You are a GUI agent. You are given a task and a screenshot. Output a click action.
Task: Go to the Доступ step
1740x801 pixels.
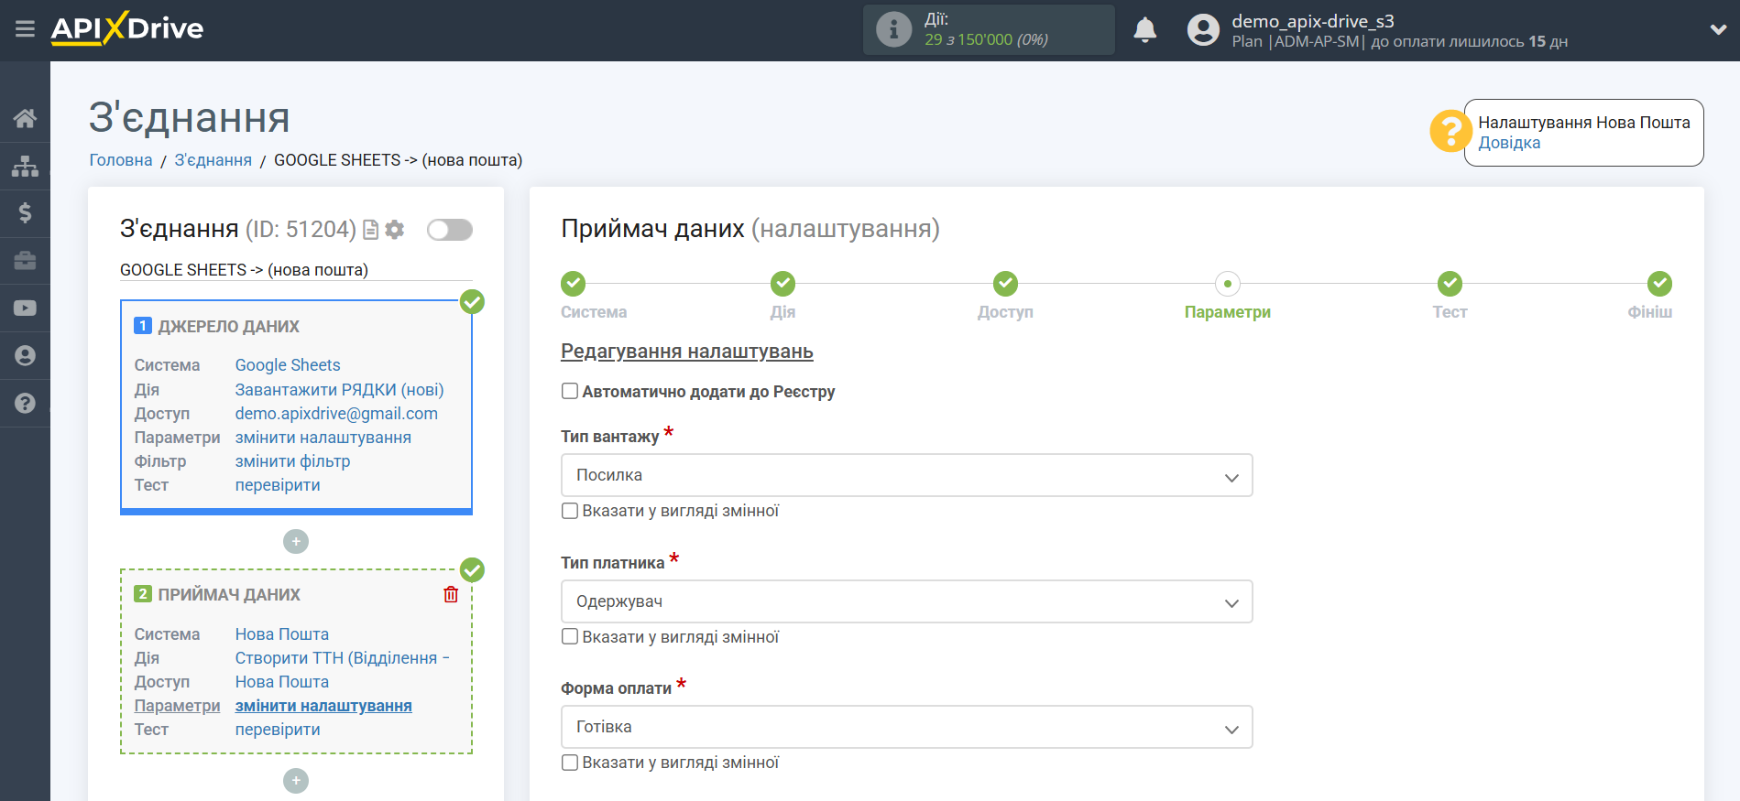(x=1005, y=284)
